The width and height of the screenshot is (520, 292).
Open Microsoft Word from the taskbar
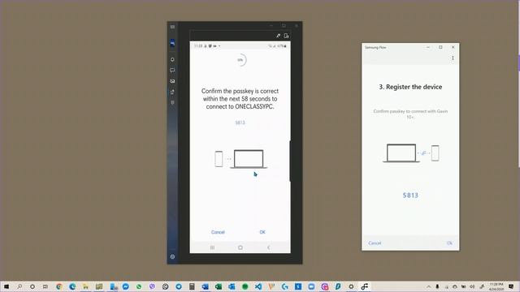click(205, 286)
